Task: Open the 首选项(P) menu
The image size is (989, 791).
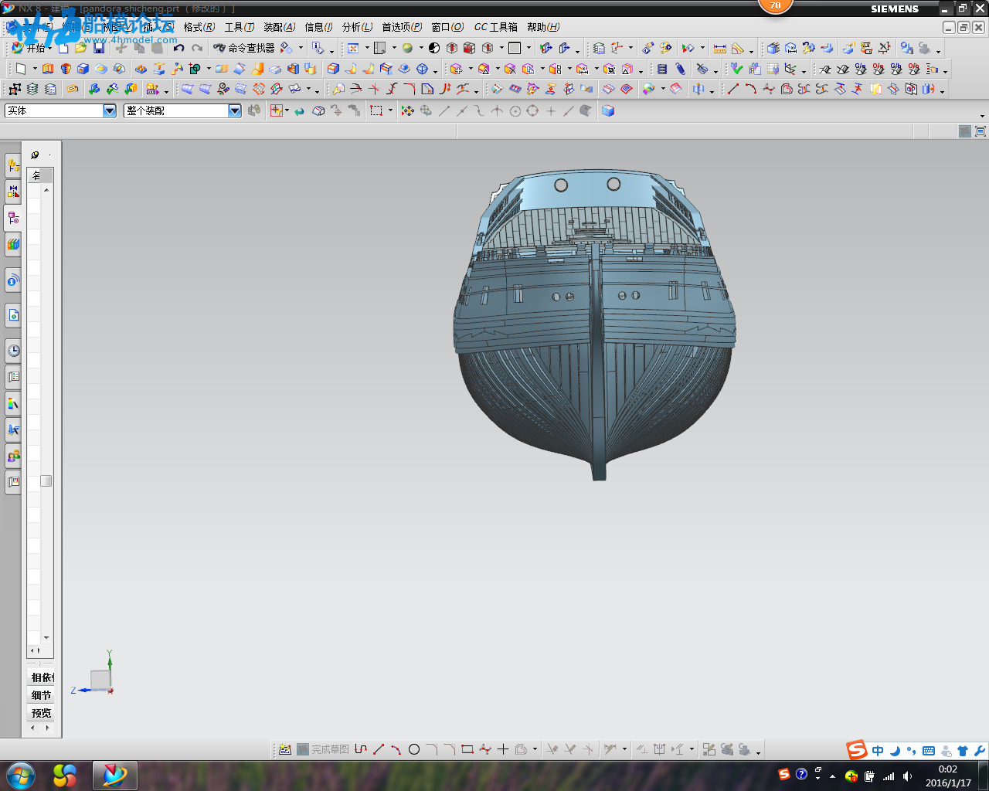Action: point(402,27)
